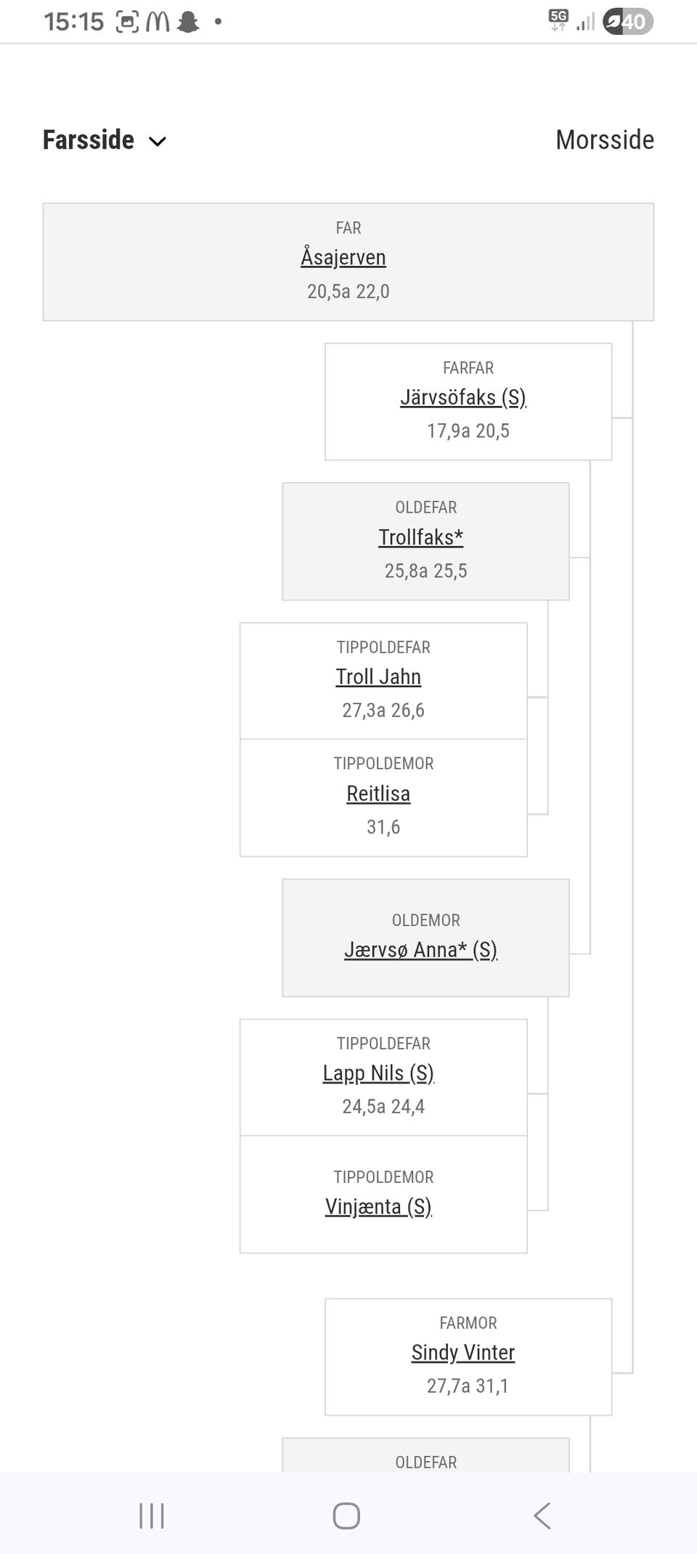Screen dimensions: 697x1554
Task: Go to the Reitlisa horse page
Action: 378,794
